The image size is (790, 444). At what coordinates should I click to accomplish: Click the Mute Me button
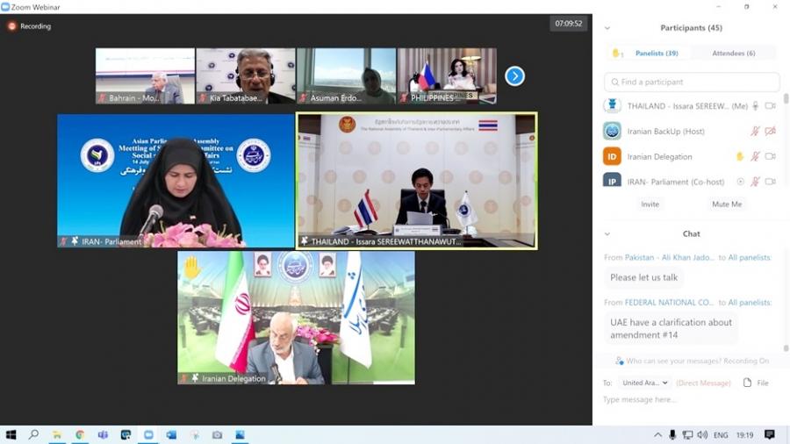coord(726,204)
